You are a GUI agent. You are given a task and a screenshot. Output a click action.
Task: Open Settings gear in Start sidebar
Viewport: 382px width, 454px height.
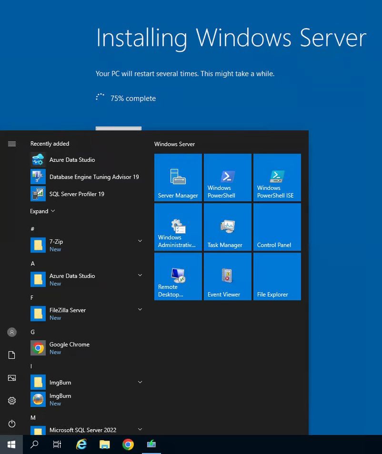coord(12,401)
